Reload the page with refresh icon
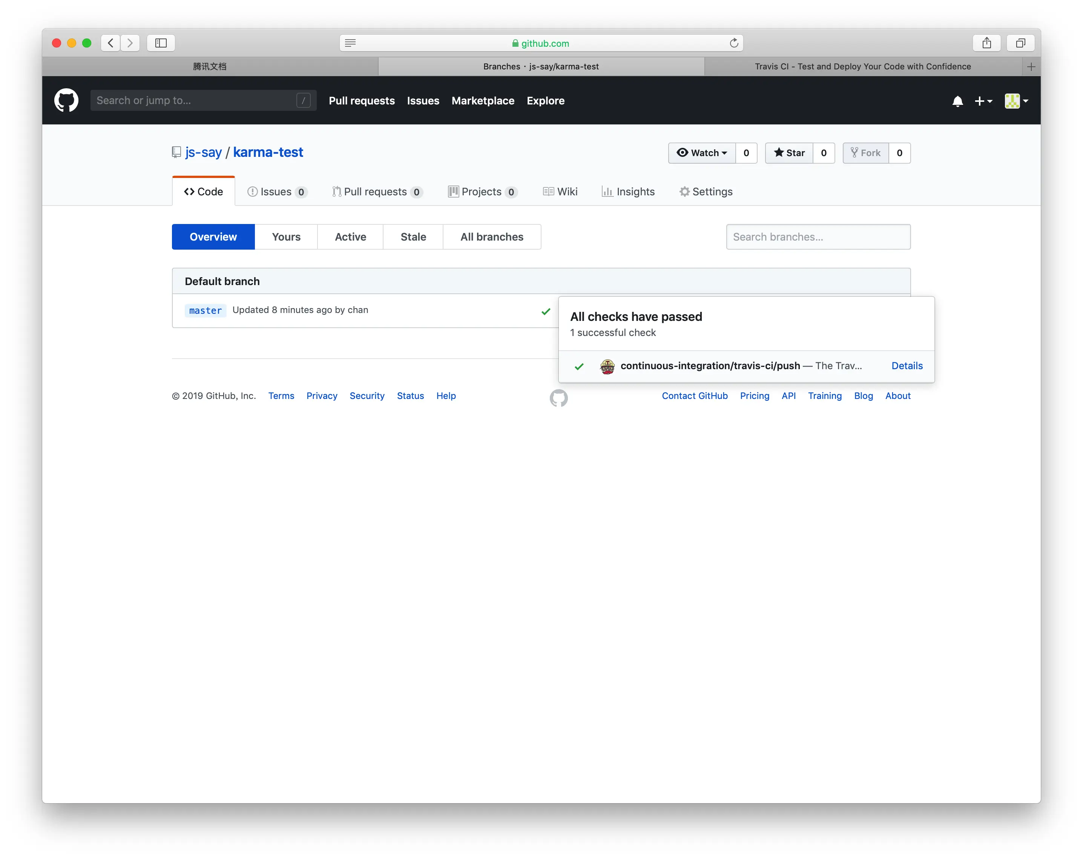Image resolution: width=1083 pixels, height=859 pixels. pyautogui.click(x=734, y=43)
